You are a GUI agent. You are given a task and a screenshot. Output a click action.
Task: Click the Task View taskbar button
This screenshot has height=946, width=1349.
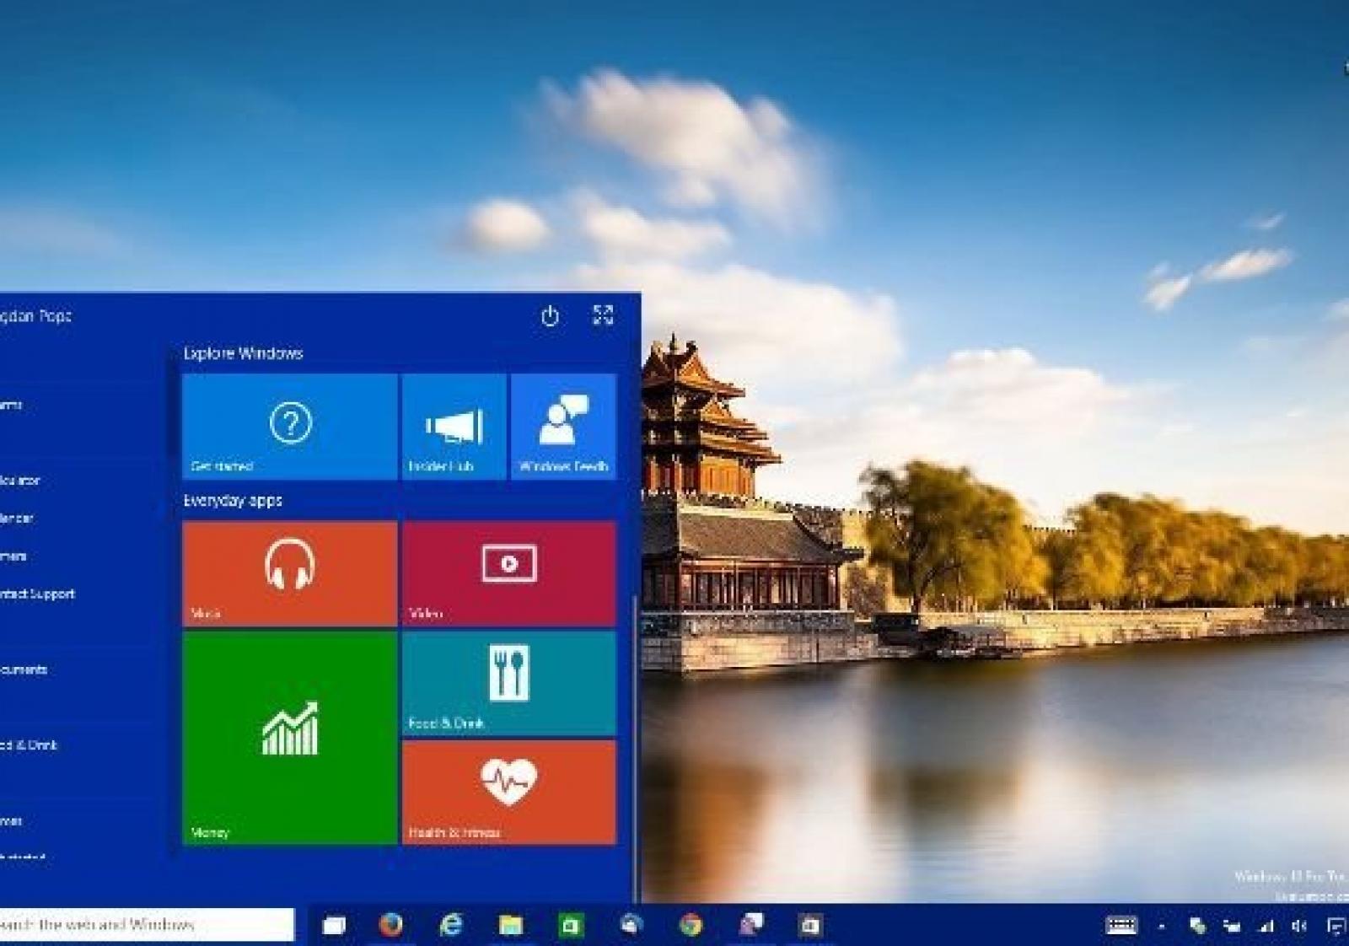(x=334, y=925)
